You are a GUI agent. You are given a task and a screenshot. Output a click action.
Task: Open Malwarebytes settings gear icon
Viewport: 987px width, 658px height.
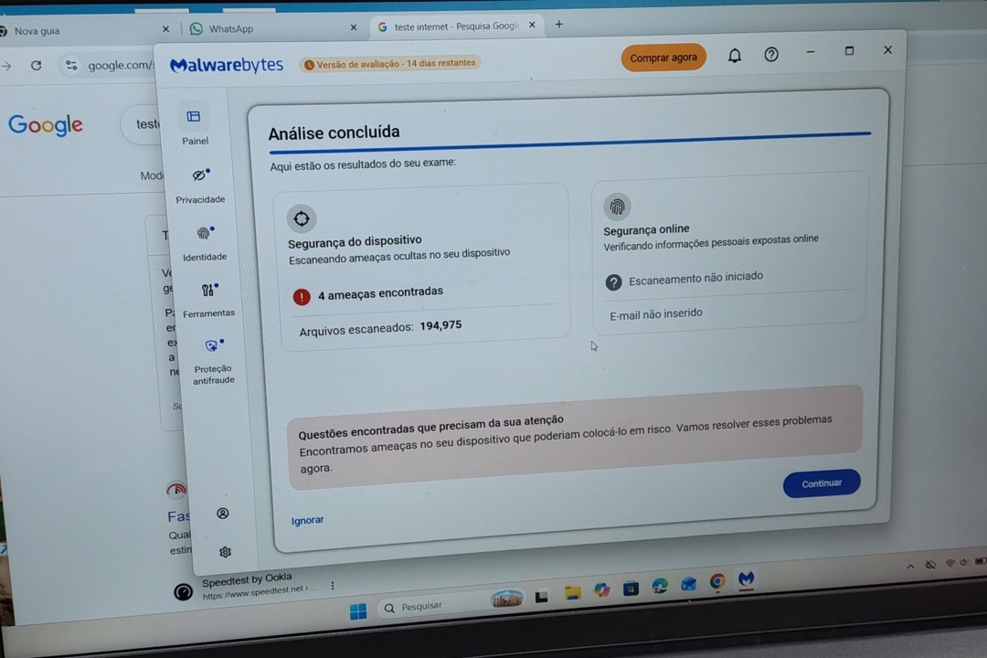pyautogui.click(x=225, y=552)
